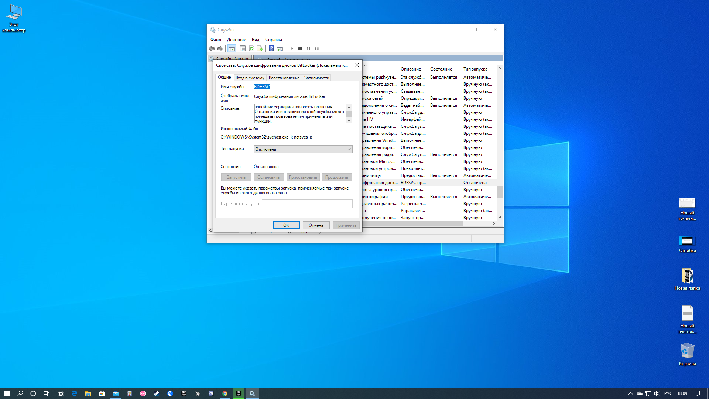Switch to the Вход в систему tab
Viewport: 709px width, 399px height.
(x=250, y=78)
